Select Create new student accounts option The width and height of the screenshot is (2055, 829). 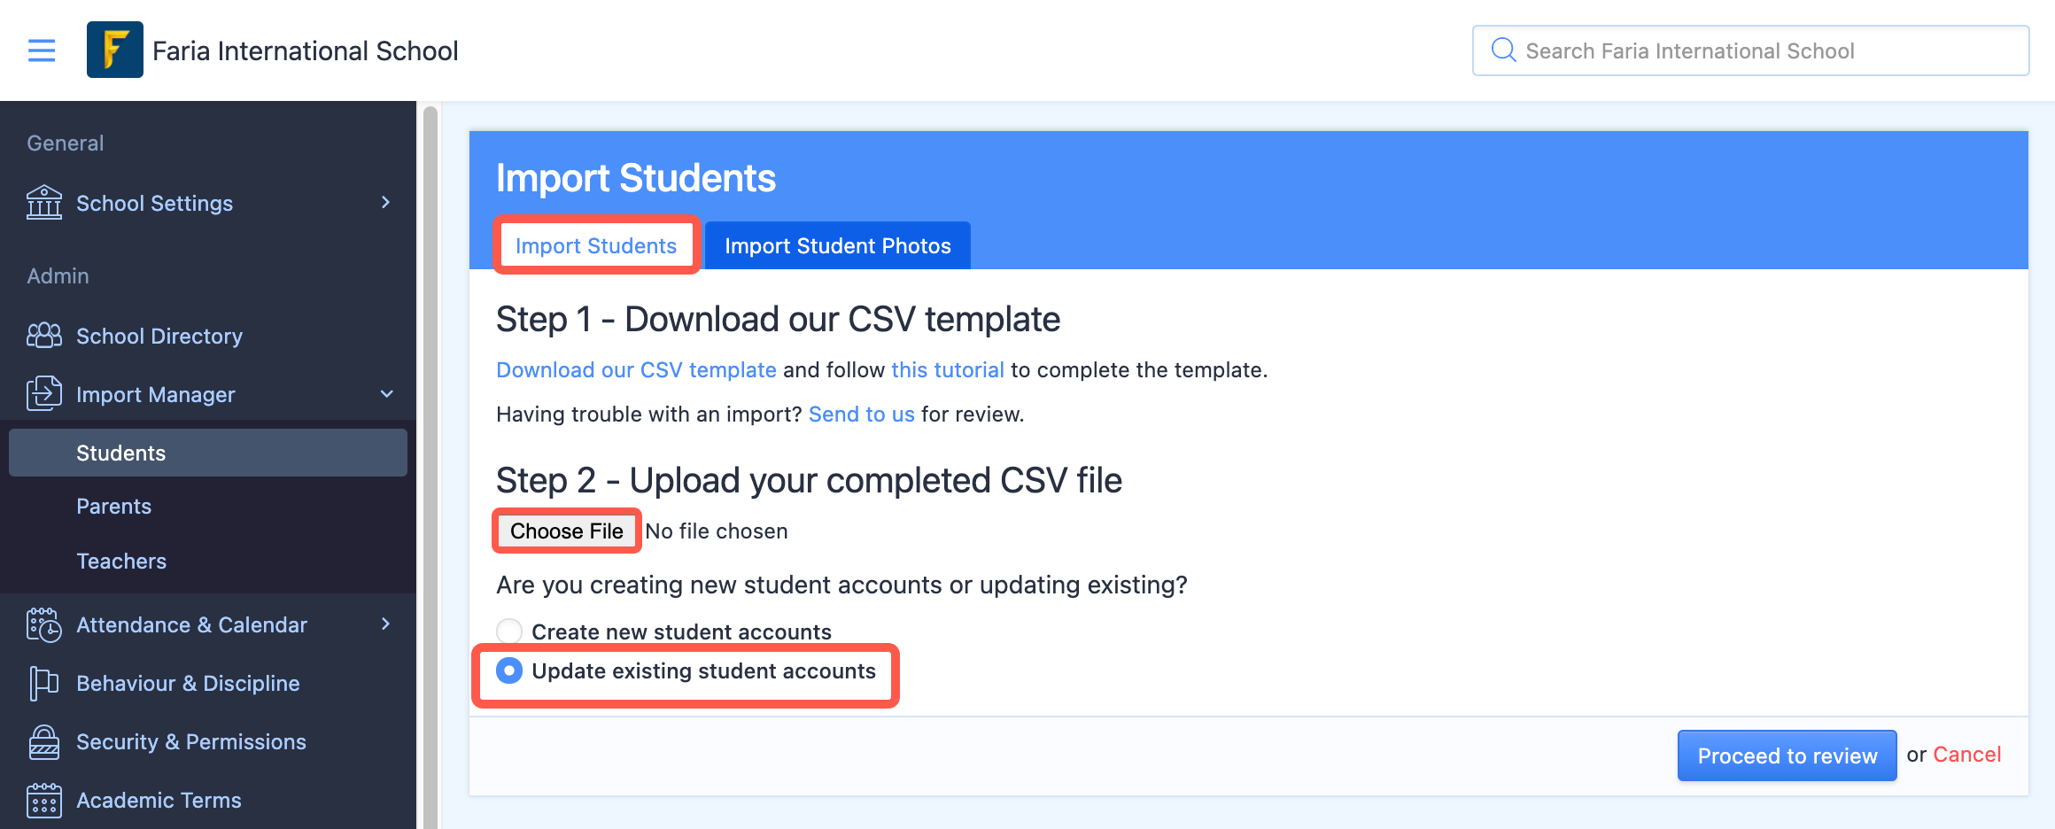pos(509,631)
